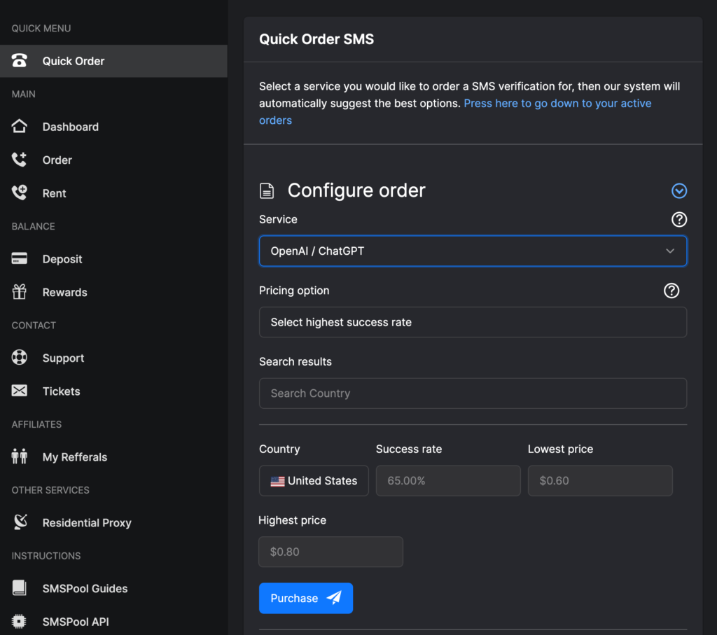
Task: Click the help icon next to Pricing option
Action: pos(671,291)
